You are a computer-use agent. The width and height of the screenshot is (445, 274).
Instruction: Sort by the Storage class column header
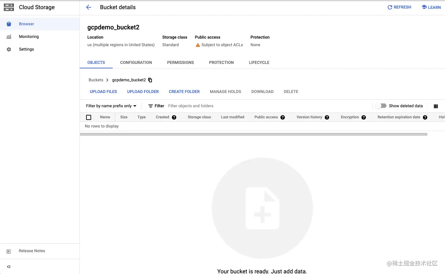[199, 117]
